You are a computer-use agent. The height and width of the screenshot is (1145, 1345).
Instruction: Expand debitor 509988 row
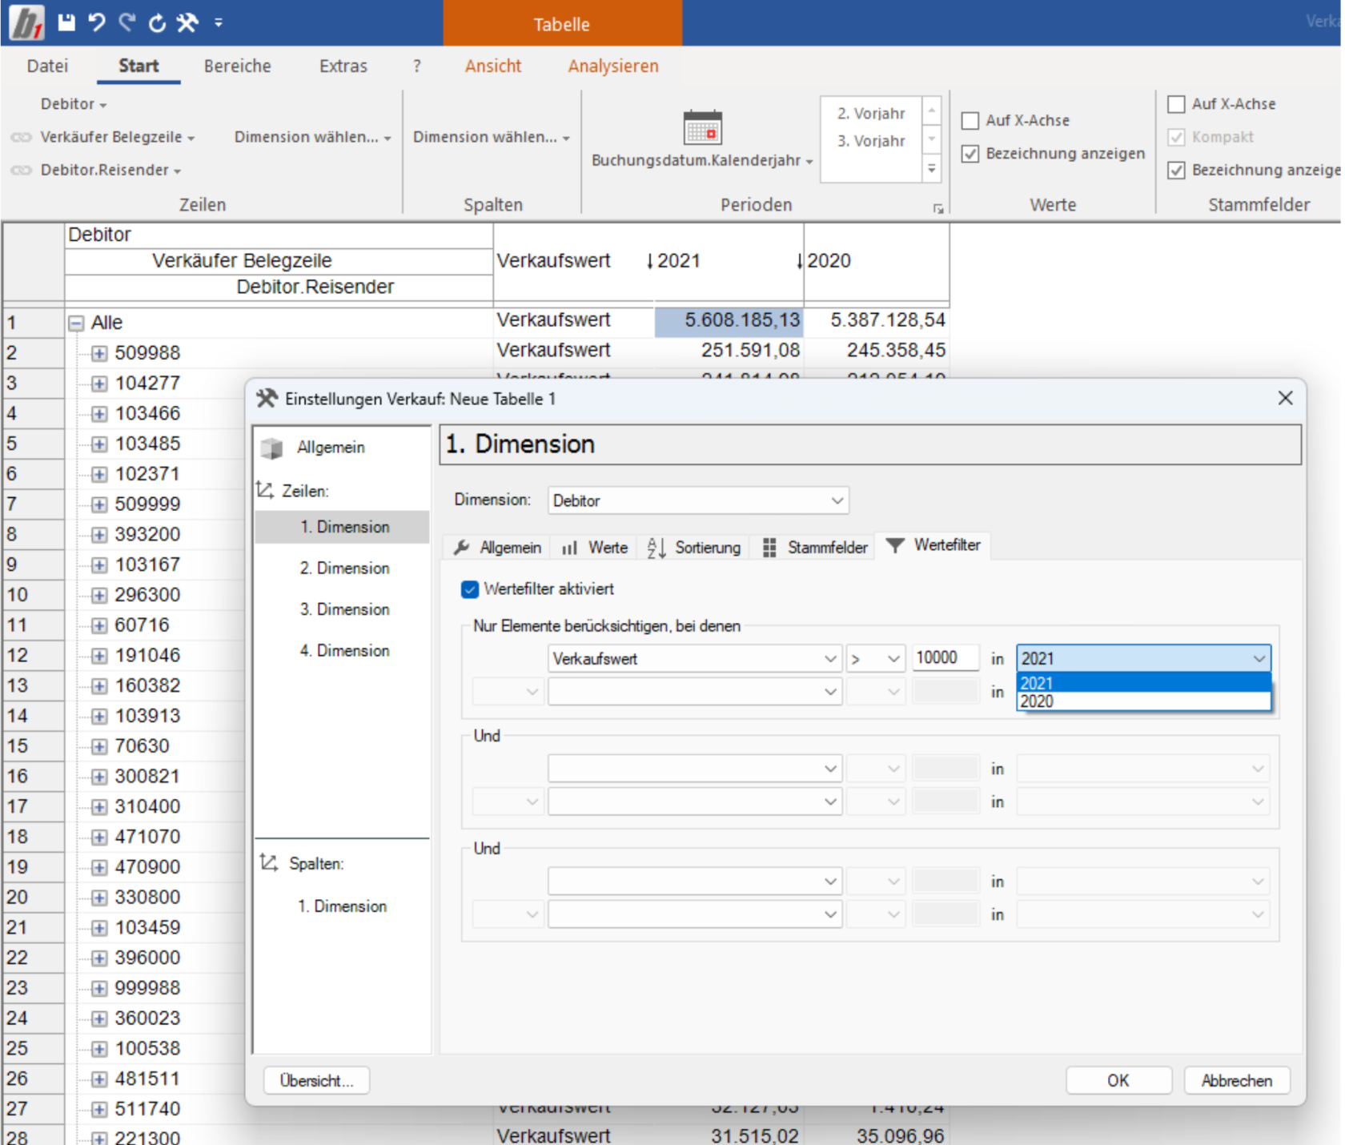[99, 354]
